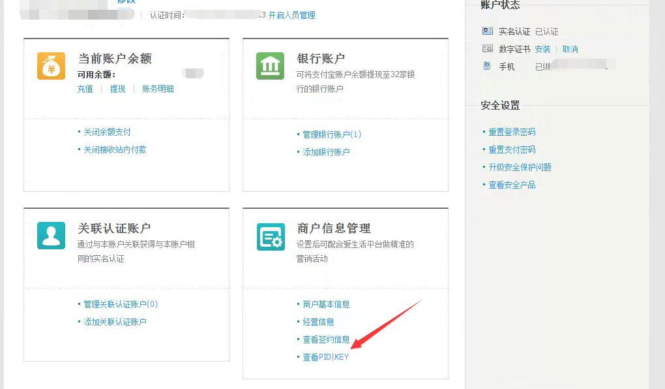Click 添加银行账户 to add bank account
This screenshot has width=665, height=389.
[326, 152]
